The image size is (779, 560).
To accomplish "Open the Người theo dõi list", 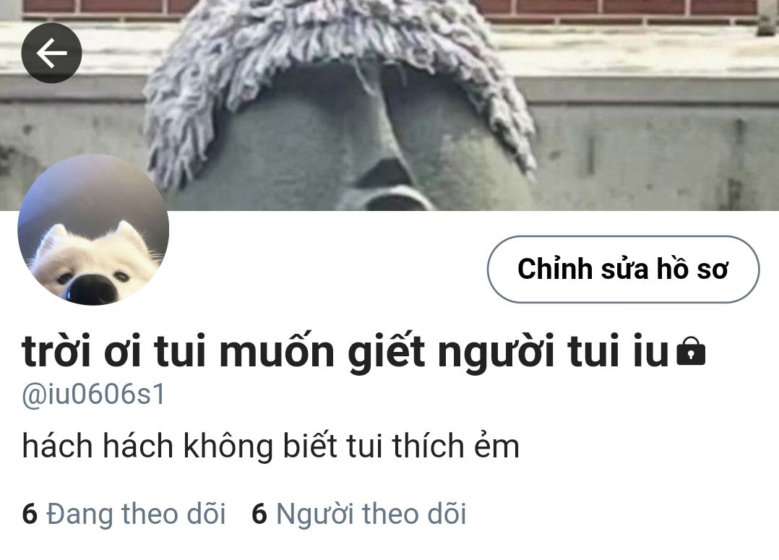I will click(359, 514).
